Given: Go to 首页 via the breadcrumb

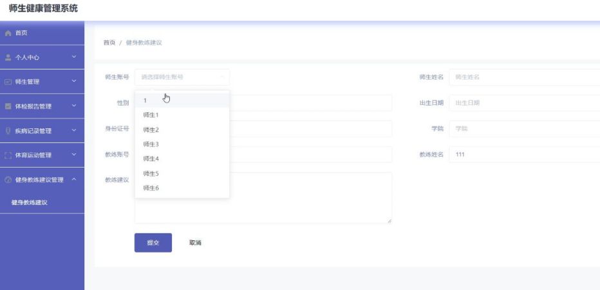Looking at the screenshot, I should click(109, 43).
